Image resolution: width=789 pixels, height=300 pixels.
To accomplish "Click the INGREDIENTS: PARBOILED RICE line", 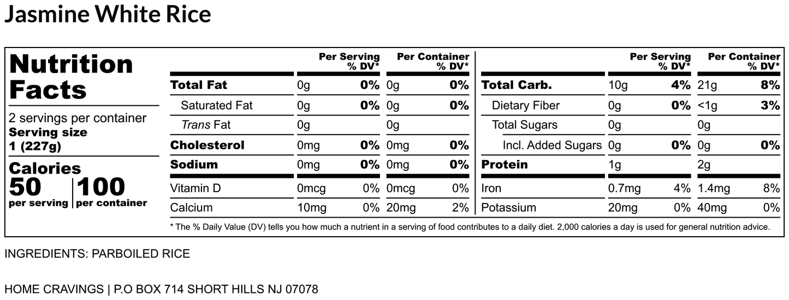I will (97, 254).
